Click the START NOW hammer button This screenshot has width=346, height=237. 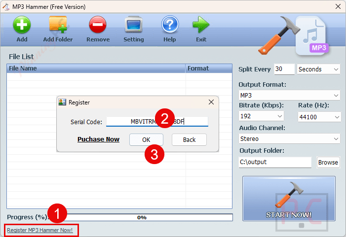tap(289, 199)
